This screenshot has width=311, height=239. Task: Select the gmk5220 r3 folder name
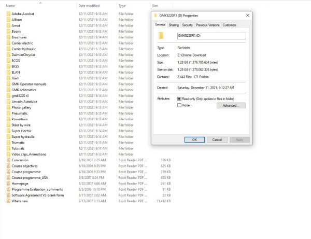pos(20,96)
